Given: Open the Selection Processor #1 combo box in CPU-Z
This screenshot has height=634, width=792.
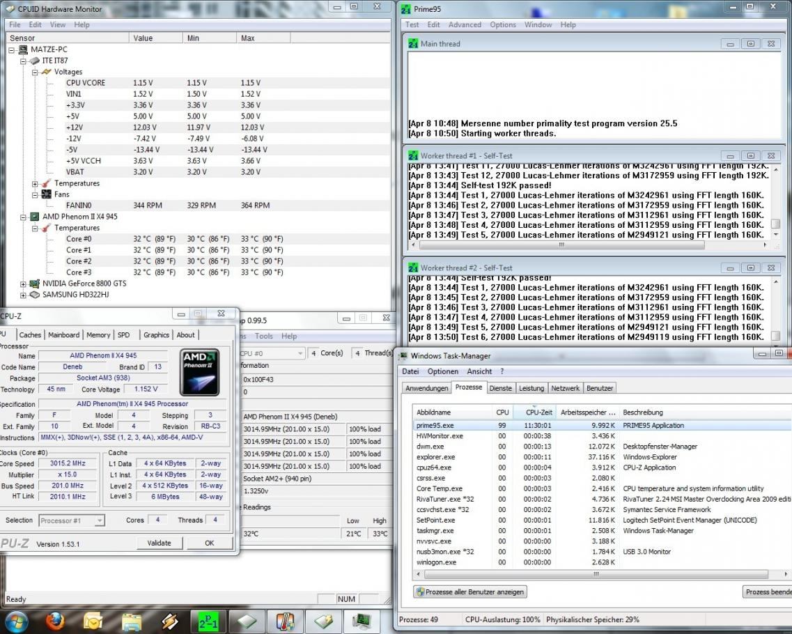Looking at the screenshot, I should pos(71,520).
